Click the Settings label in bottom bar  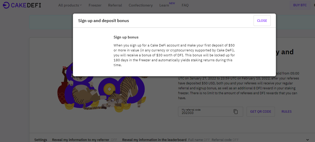tap(41, 140)
